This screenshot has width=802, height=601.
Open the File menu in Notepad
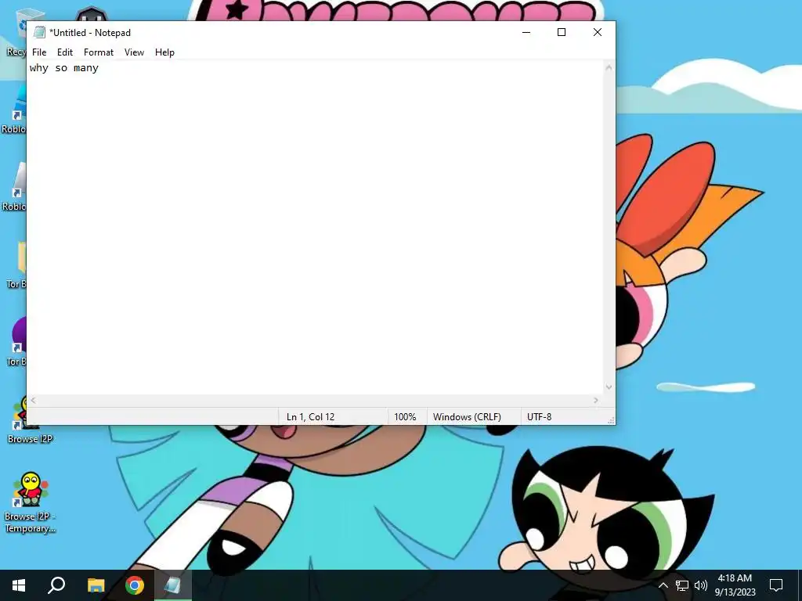pyautogui.click(x=39, y=52)
